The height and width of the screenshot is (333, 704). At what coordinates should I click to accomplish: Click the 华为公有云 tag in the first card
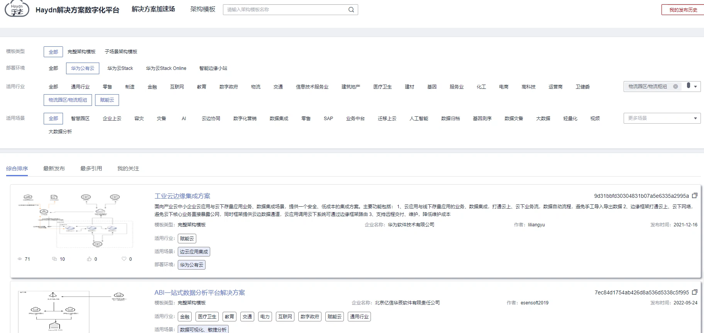(x=192, y=265)
